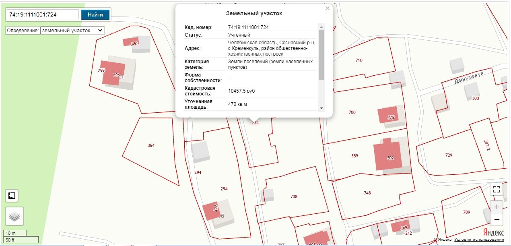Screen dimensions: 511x246
Task: Open the Условия использования link
Action: pyautogui.click(x=479, y=240)
